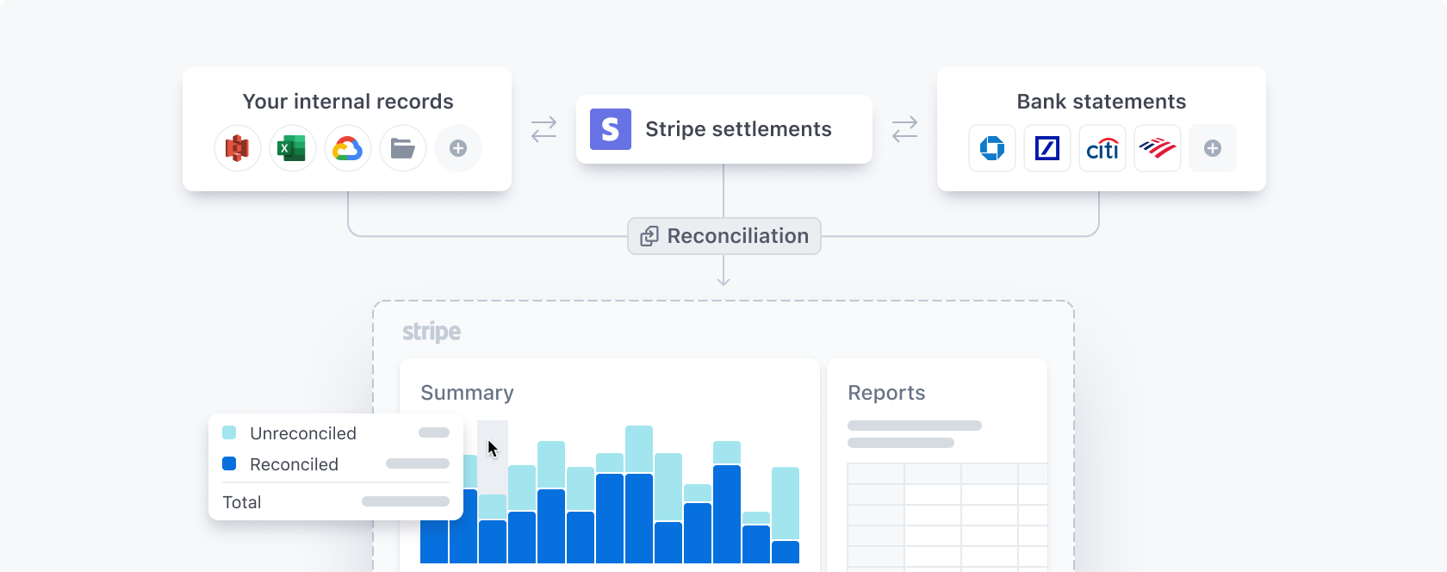Screen dimensions: 1447x572
Task: Select the red Amazon S3 icon
Action: [238, 148]
